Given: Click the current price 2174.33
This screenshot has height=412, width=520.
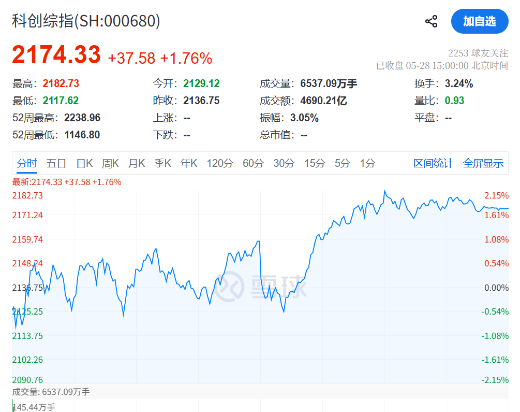Looking at the screenshot, I should (56, 54).
